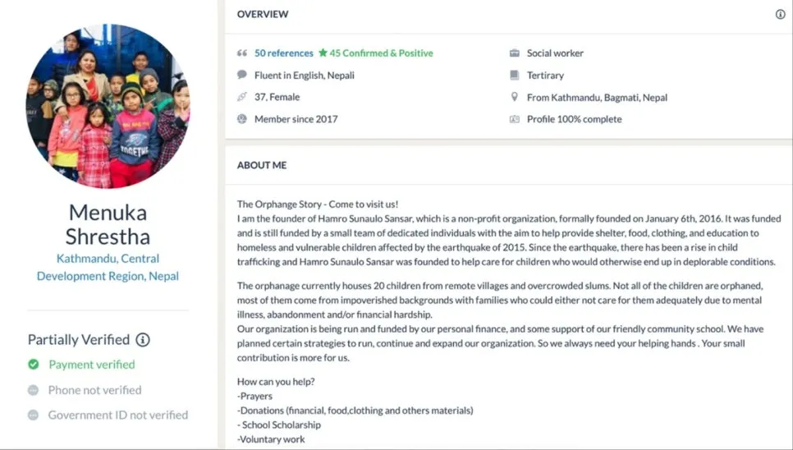The image size is (793, 450).
Task: Select the ABOUT ME section header
Action: click(x=262, y=165)
